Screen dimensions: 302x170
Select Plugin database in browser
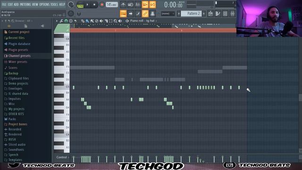(19, 44)
